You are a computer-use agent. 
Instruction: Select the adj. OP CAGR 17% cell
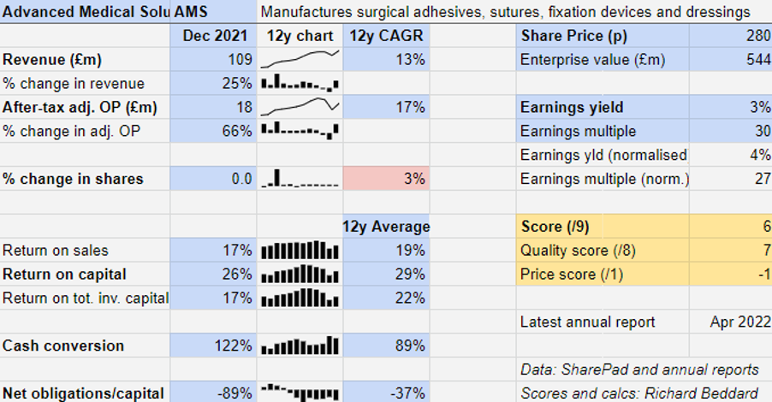click(x=387, y=107)
